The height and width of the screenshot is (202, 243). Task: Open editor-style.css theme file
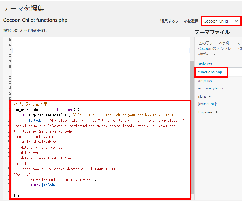(211, 88)
